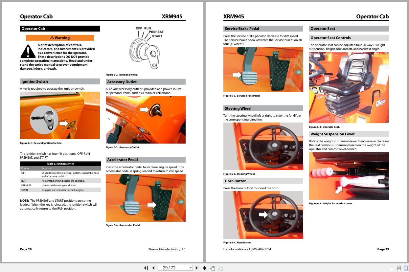409x272 pixels.
Task: Select the continuous scrolling view icon
Action: [399, 268]
